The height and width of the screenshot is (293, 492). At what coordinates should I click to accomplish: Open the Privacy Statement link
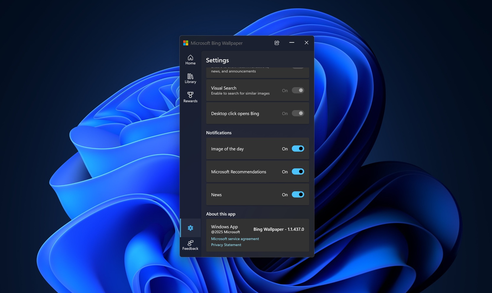(x=226, y=245)
